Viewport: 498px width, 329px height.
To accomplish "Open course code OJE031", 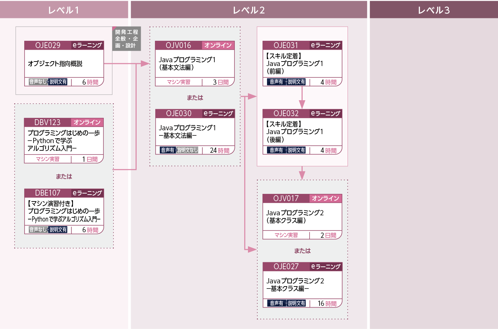I will coord(286,45).
